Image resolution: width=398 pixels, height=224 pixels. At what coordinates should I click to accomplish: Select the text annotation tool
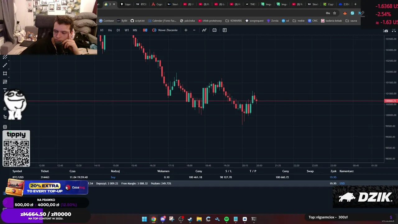[5, 90]
